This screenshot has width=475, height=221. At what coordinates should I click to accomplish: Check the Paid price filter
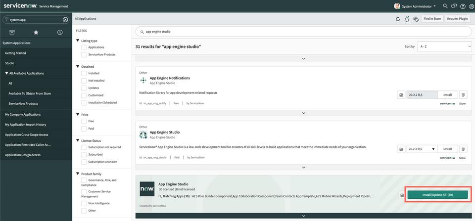click(x=84, y=129)
